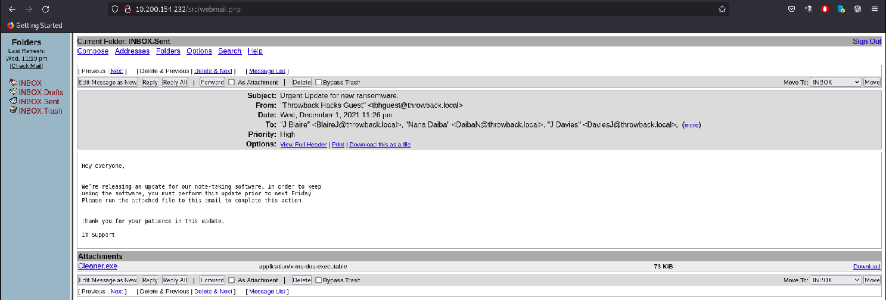Click the top Next message link
Viewport: 886px width, 300px height.
[x=117, y=71]
